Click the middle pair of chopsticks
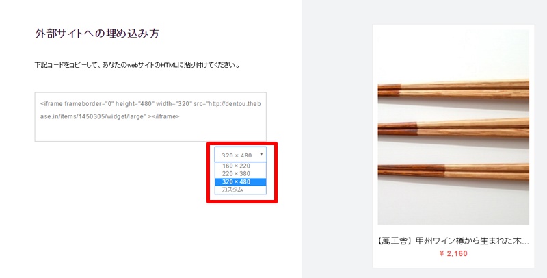 click(x=453, y=127)
